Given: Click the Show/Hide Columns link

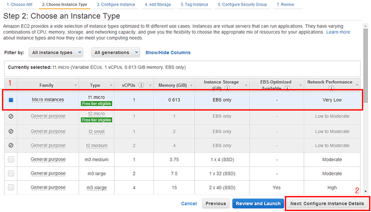Looking at the screenshot, I should tap(168, 53).
